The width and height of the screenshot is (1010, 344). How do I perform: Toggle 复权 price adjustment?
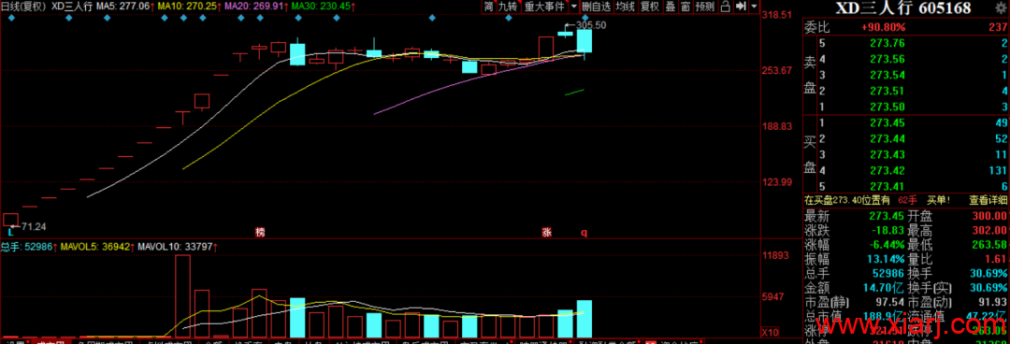[x=650, y=7]
